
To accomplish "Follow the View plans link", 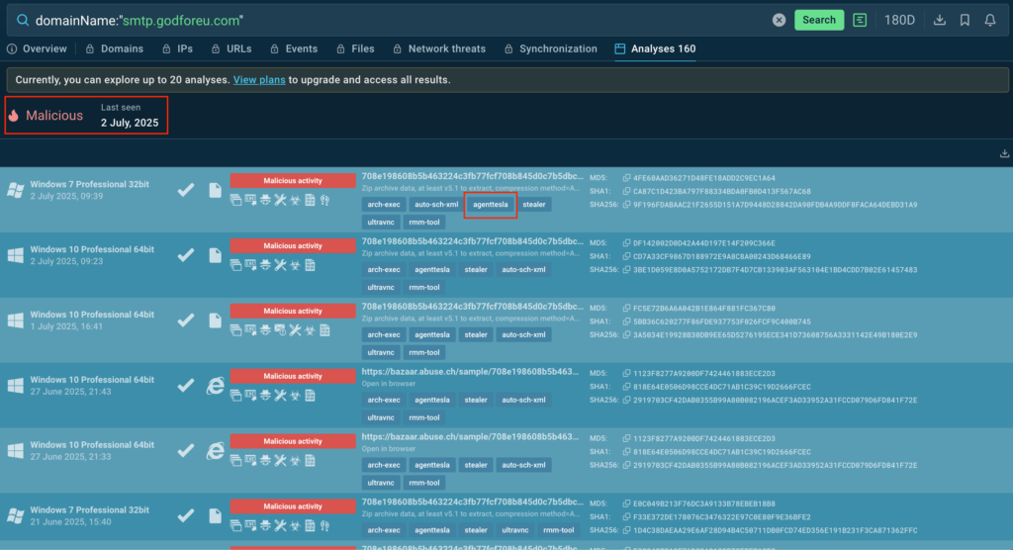I will tap(259, 79).
